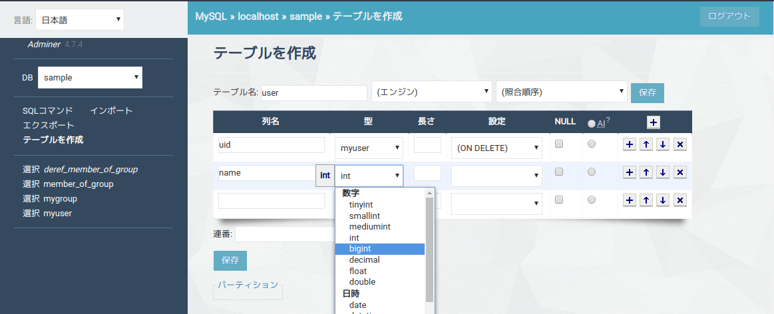Add a column after the empty third row
The image size is (774, 314).
click(629, 200)
